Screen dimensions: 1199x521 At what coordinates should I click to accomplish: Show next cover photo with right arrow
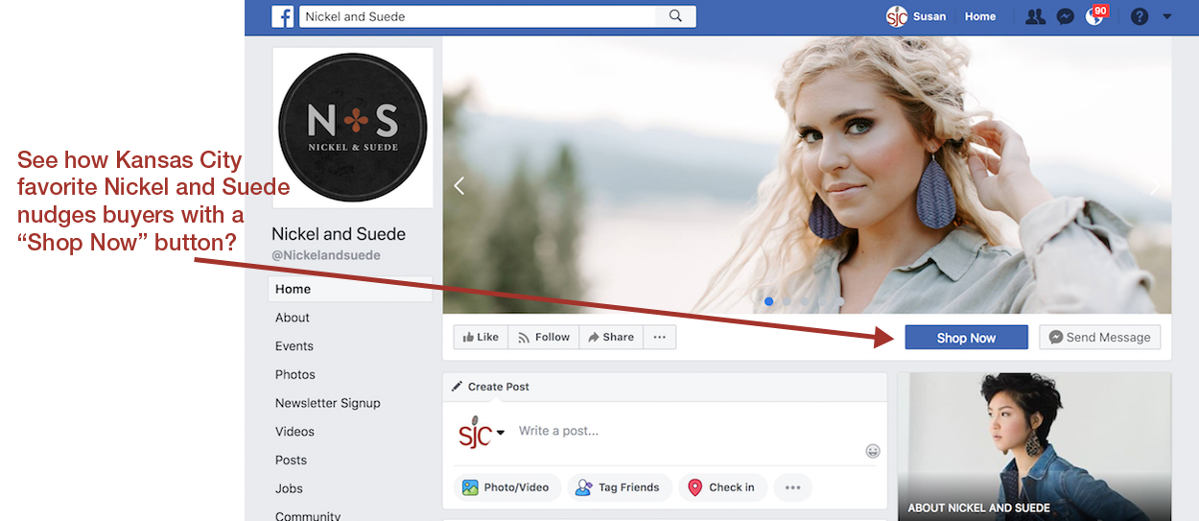[1155, 186]
